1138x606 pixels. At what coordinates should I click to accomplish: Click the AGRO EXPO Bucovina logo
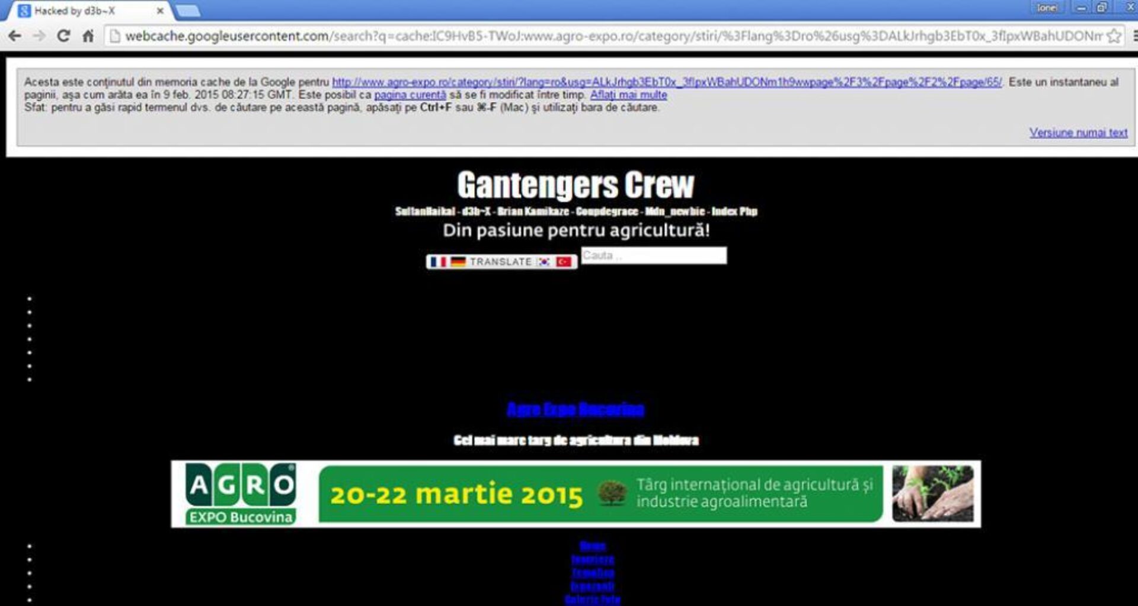click(x=241, y=494)
